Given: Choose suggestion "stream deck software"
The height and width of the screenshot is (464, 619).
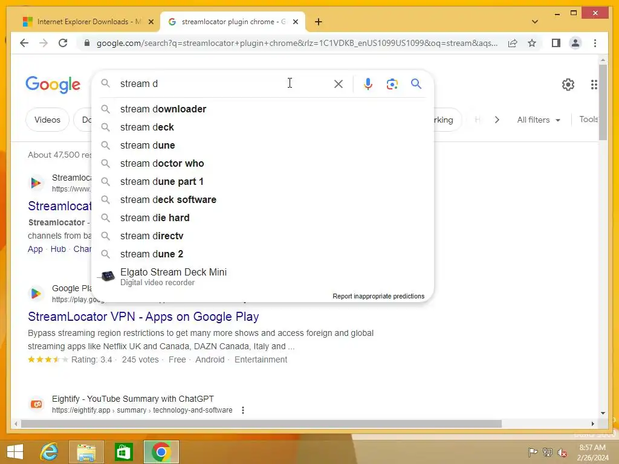Looking at the screenshot, I should coord(262,199).
